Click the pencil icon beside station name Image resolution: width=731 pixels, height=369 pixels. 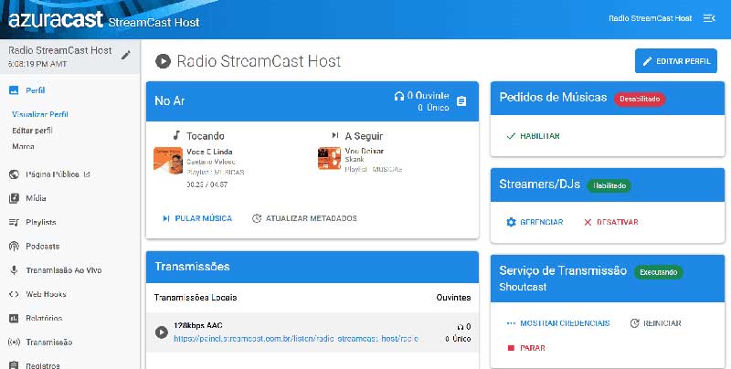point(126,55)
